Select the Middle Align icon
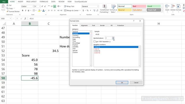 52,6
